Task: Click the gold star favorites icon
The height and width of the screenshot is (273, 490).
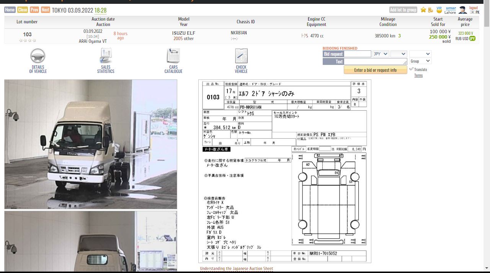Action: [x=423, y=10]
